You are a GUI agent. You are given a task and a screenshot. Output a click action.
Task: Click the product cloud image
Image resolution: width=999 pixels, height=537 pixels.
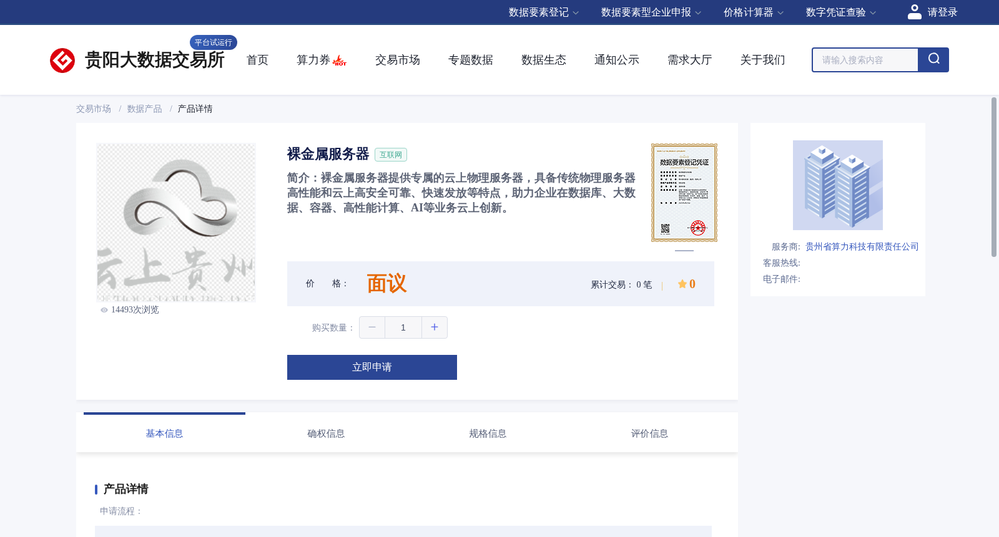coord(176,223)
